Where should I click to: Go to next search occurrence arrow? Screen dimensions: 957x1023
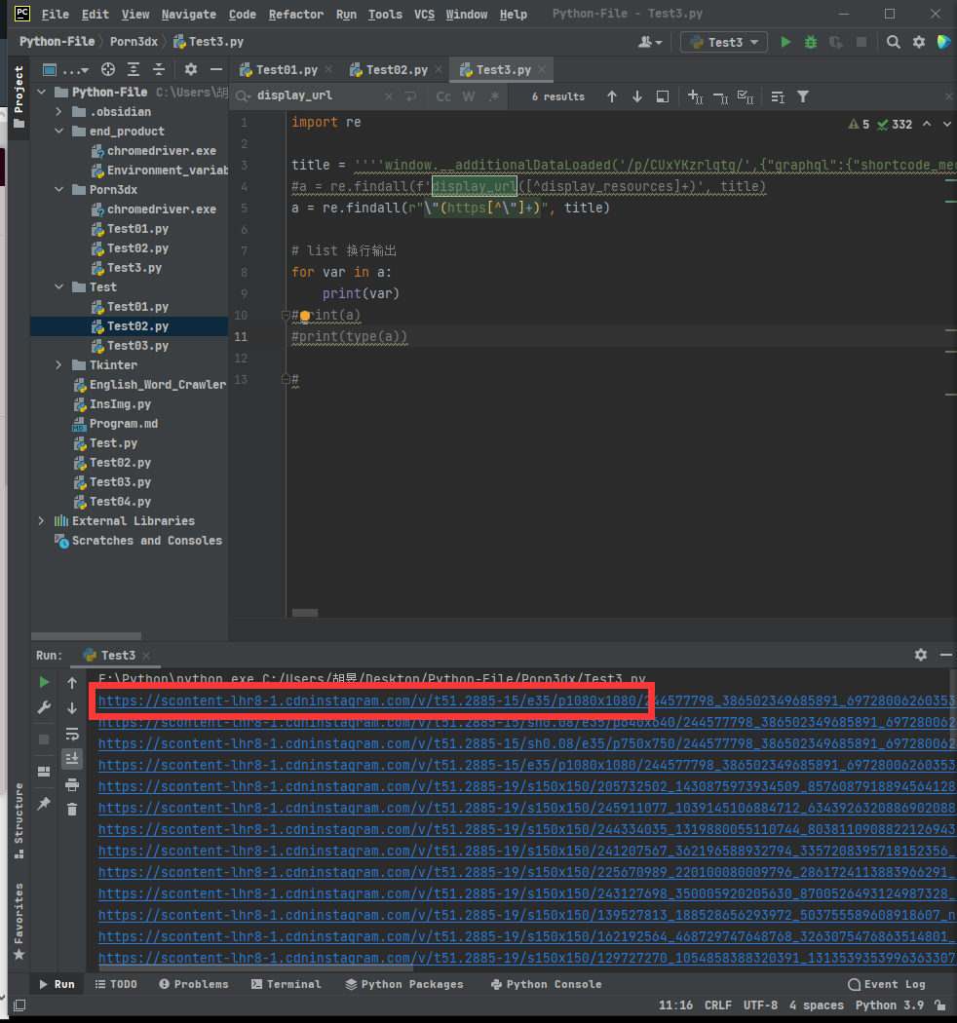click(637, 96)
